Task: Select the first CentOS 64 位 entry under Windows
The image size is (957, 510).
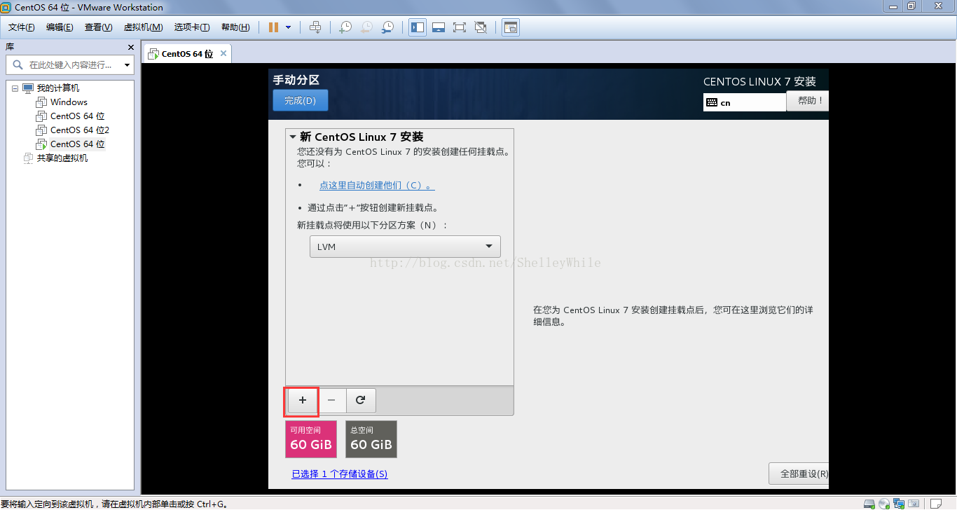Action: pyautogui.click(x=77, y=116)
